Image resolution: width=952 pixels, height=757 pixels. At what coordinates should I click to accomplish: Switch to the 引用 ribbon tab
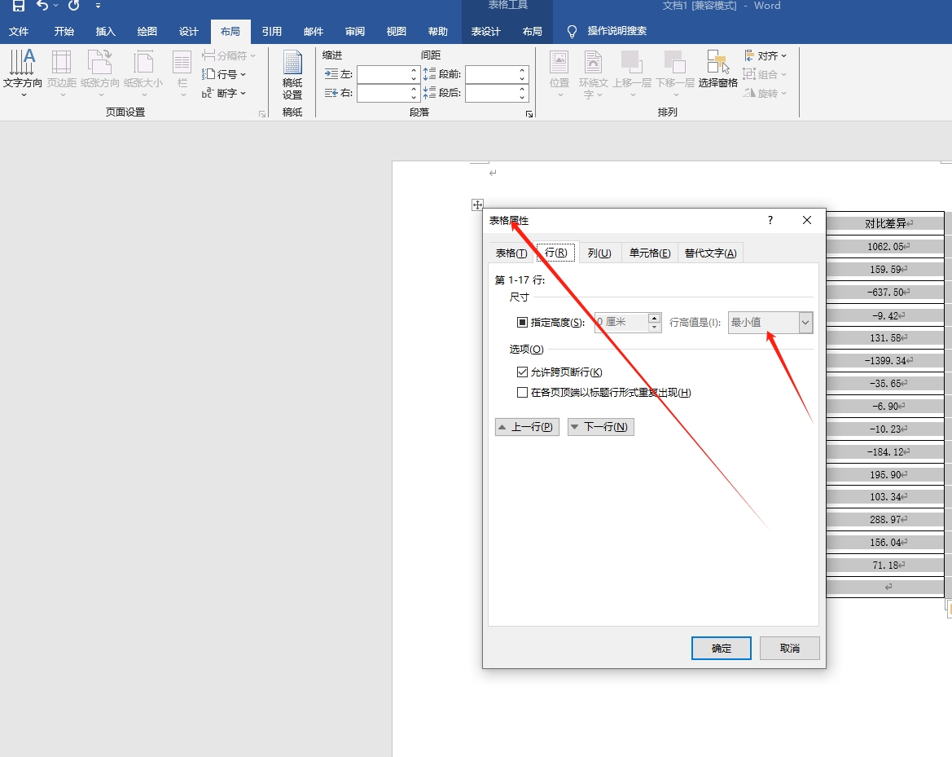pyautogui.click(x=271, y=32)
